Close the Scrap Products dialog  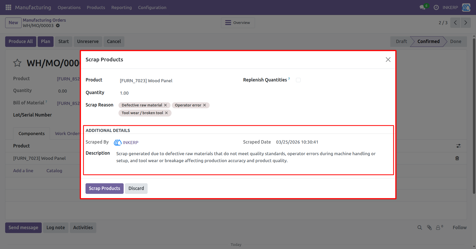point(388,60)
